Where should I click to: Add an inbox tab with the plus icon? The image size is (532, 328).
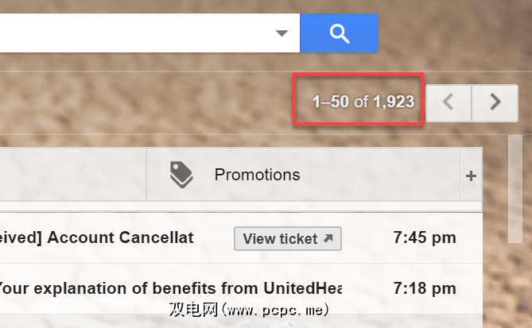pyautogui.click(x=471, y=176)
